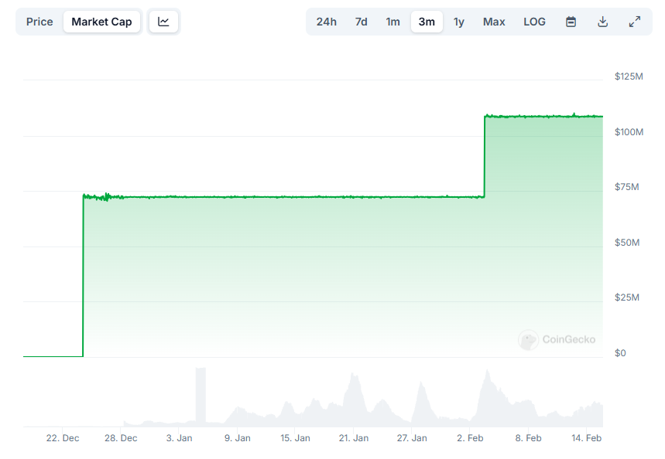
Task: Select the Market Cap display mode
Action: click(x=101, y=22)
